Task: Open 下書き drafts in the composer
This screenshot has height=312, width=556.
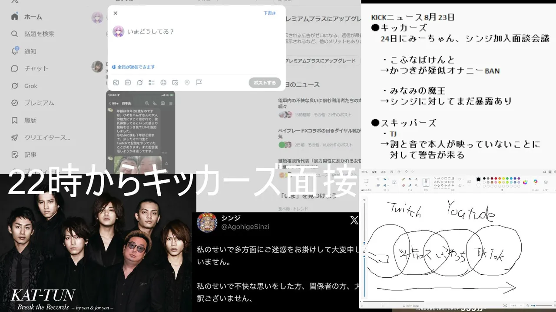Action: pos(270,13)
